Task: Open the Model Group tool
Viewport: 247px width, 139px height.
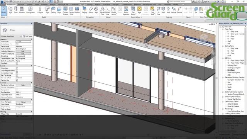Action: pos(113,11)
